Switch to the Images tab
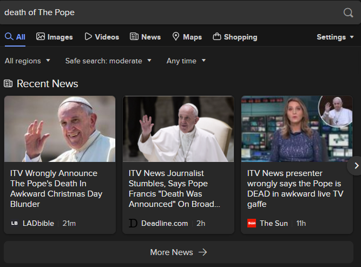The image size is (361, 267). pos(54,37)
